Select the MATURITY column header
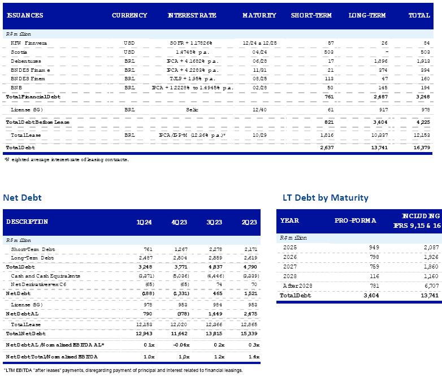This screenshot has height=381, width=442. pyautogui.click(x=259, y=15)
